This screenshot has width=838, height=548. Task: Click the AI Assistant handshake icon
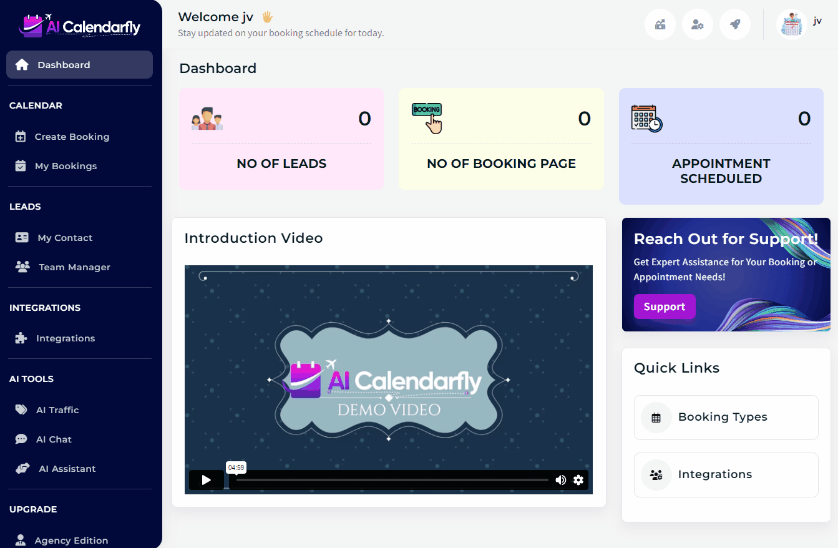[x=22, y=469]
